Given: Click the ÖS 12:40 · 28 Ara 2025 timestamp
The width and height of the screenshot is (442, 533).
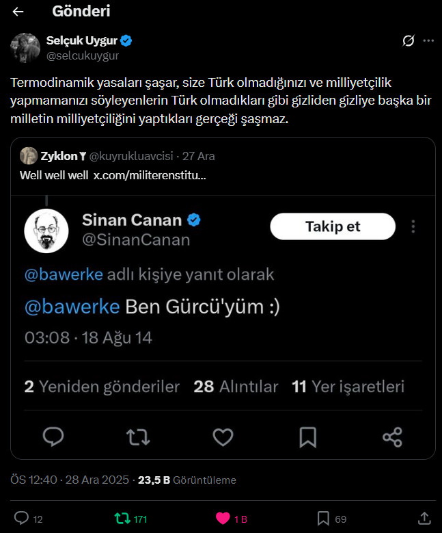Looking at the screenshot, I should click(70, 480).
